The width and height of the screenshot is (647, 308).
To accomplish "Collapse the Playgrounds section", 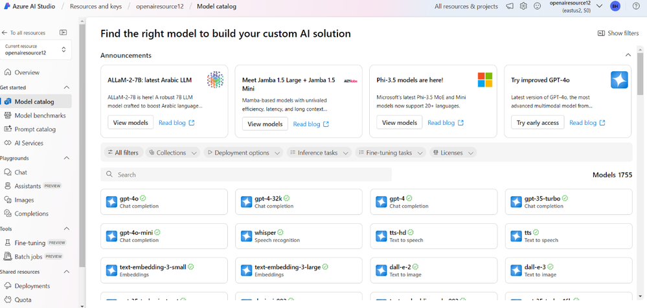I will pos(67,158).
